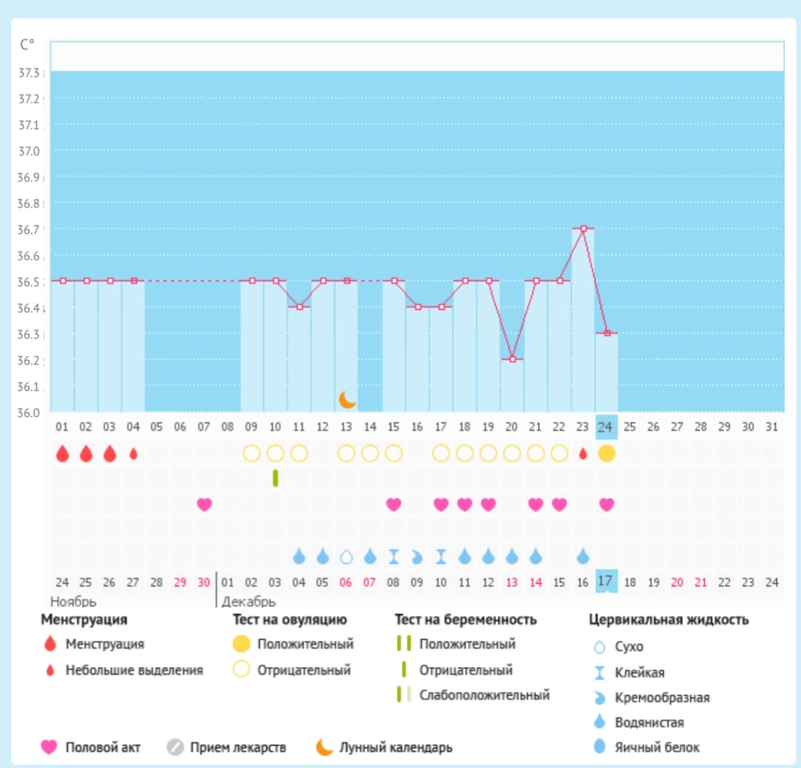801x768 pixels.
Task: Click the pink heart icon on day 24
Action: point(606,505)
